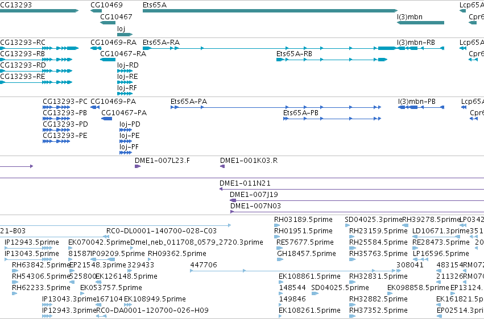The image size is (484, 319).
Task: Select the loj-RD transcript
Action: [125, 71]
